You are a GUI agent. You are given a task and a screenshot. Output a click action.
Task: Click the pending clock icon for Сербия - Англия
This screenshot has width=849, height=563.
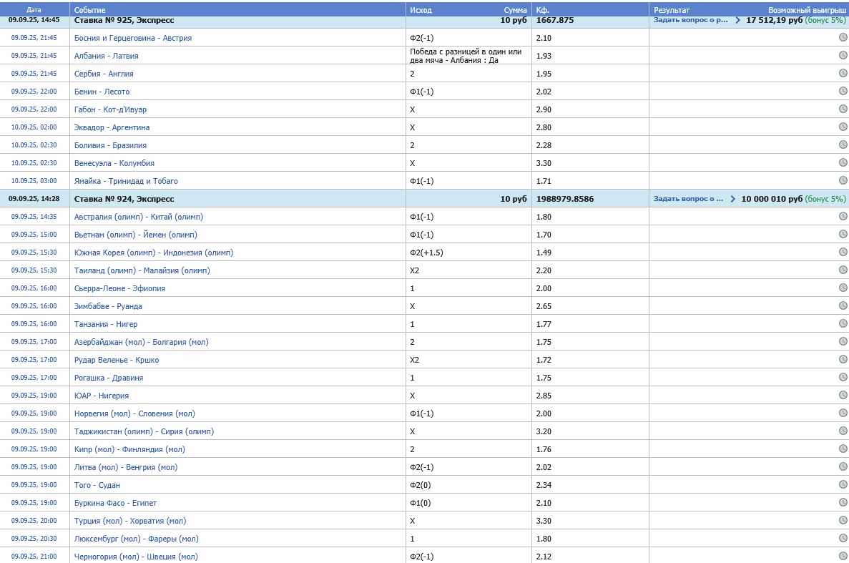[843, 73]
